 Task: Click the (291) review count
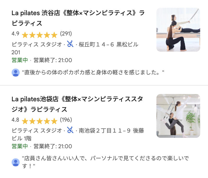pyautogui.click(x=66, y=34)
